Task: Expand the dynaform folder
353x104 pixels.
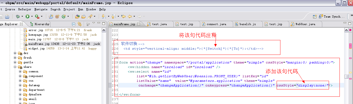Action: tap(20, 95)
